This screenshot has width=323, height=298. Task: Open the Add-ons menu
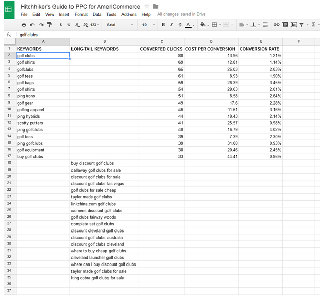129,14
